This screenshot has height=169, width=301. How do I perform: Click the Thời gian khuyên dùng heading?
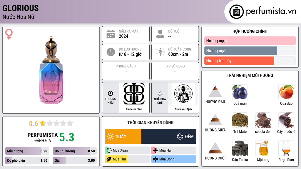coord(150,122)
